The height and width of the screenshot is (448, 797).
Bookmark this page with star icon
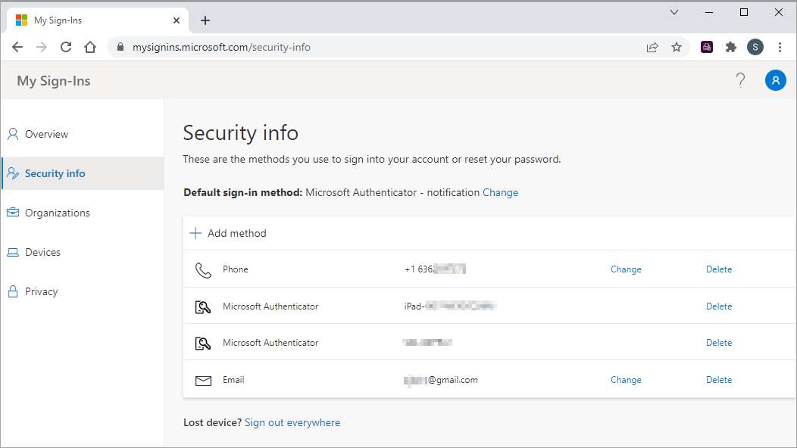[x=676, y=47]
